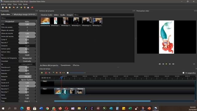The image size is (197, 111).
Task: Click the Save Project toolbar icon
Action: tap(10, 7)
